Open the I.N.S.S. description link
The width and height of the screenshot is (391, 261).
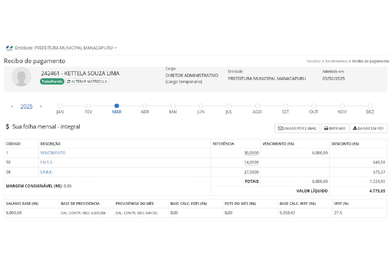click(47, 162)
